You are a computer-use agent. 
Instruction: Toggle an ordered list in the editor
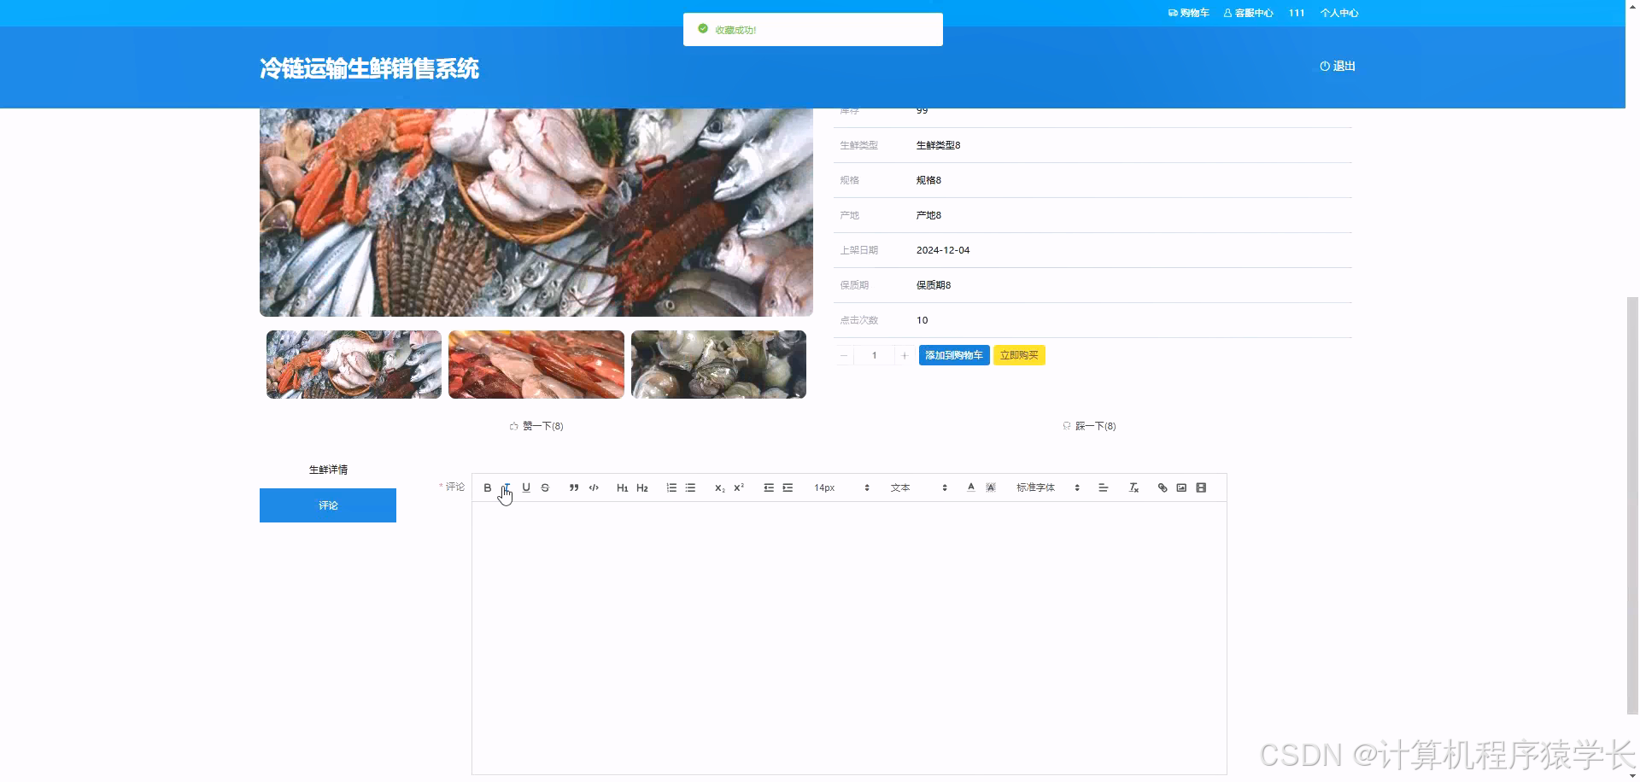pos(671,487)
